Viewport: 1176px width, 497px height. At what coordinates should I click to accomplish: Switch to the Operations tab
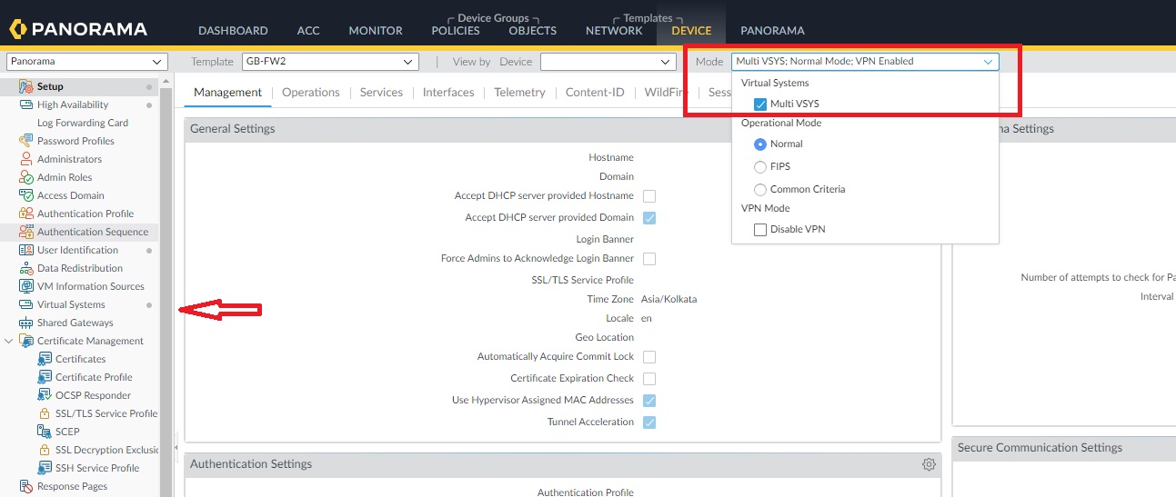(310, 92)
